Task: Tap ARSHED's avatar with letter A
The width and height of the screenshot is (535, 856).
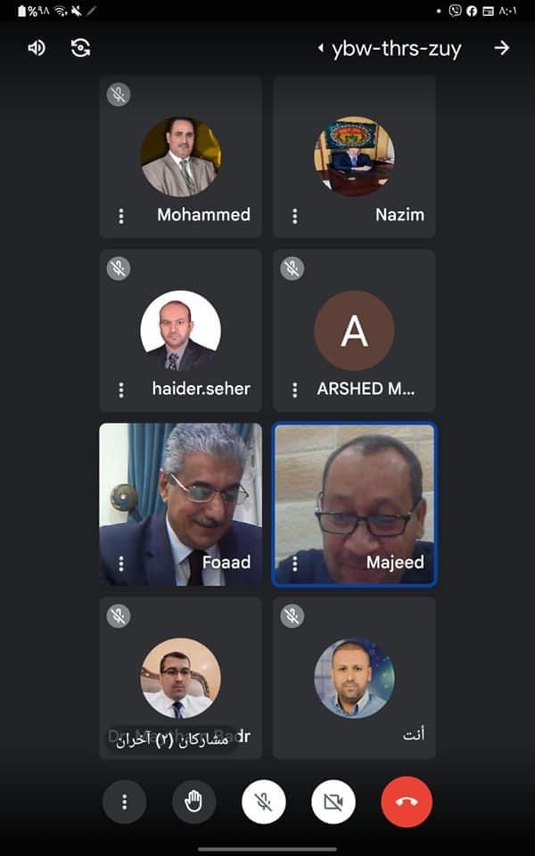Action: click(354, 331)
